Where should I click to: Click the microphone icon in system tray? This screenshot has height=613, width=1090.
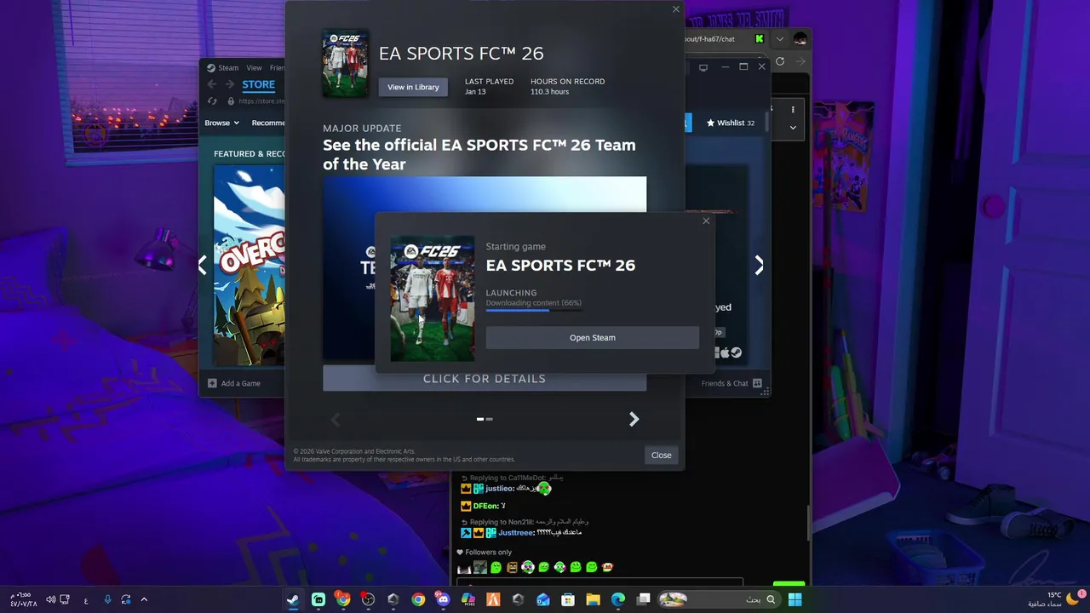(107, 599)
